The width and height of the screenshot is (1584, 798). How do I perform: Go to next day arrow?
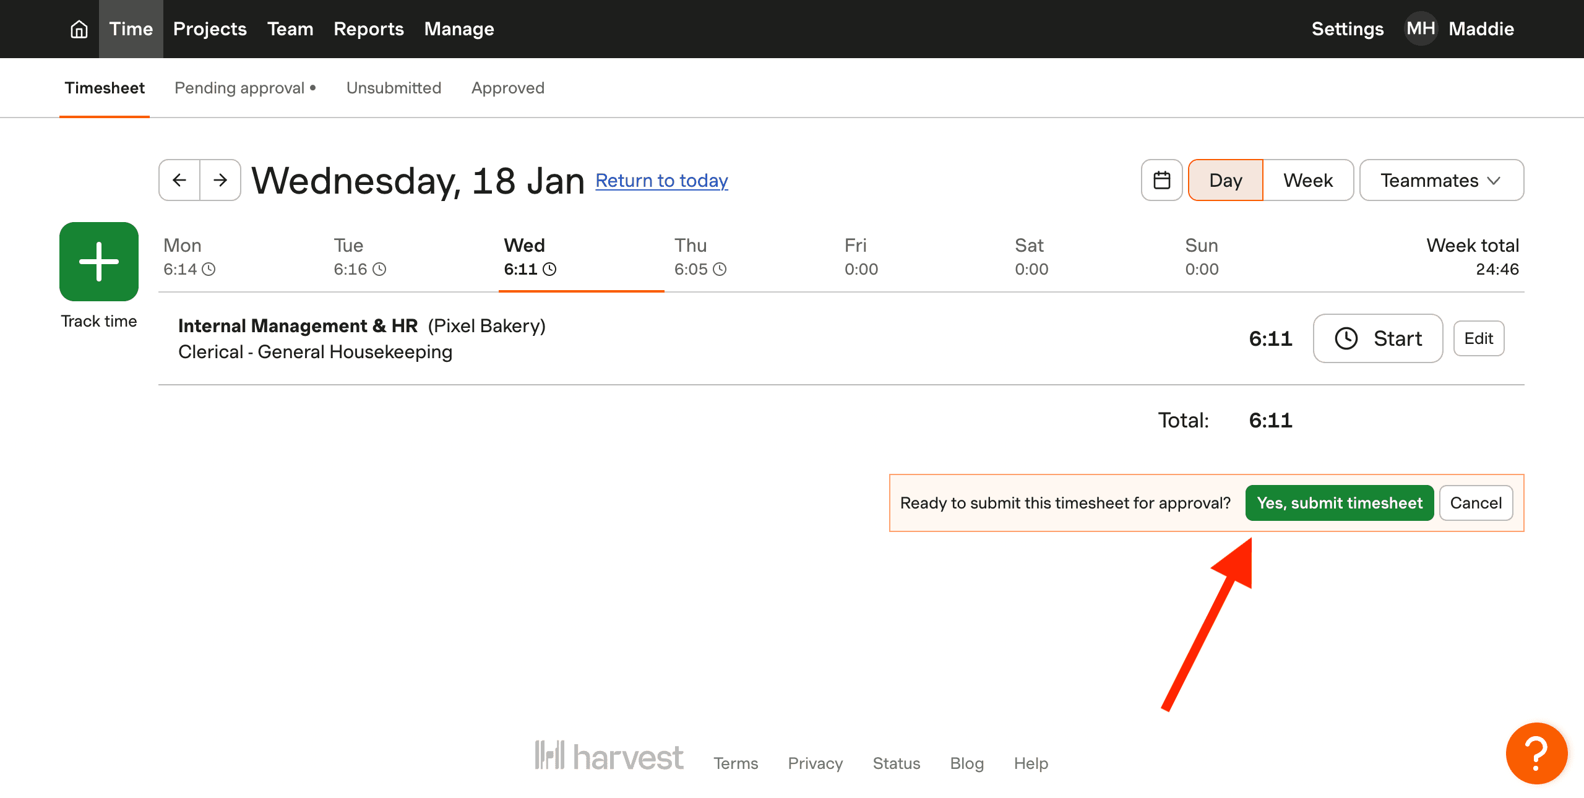[220, 180]
